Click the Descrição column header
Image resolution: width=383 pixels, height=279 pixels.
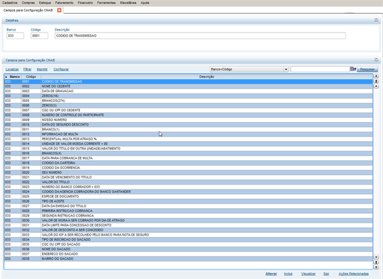coord(206,77)
